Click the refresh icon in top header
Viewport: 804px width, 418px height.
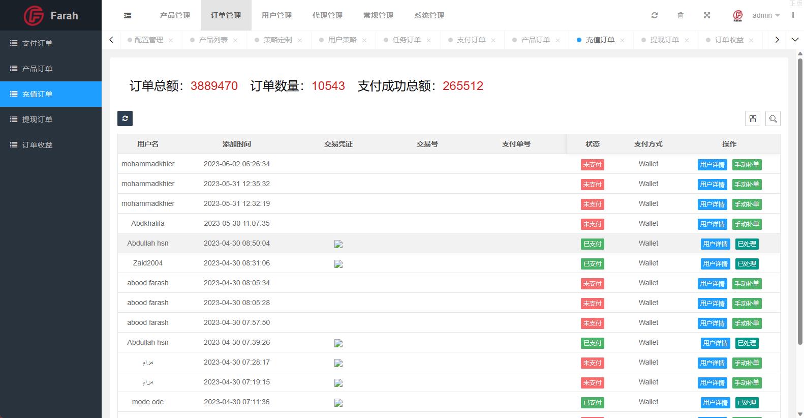pos(655,15)
